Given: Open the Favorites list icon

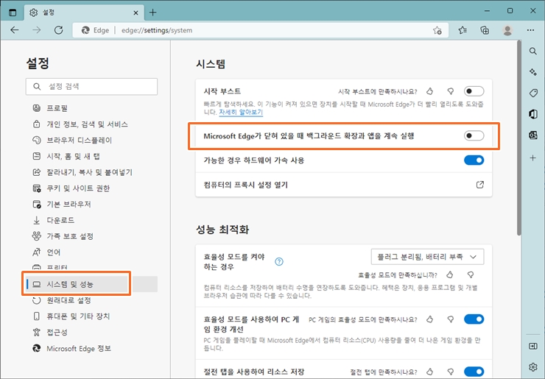Looking at the screenshot, I should pos(463,30).
